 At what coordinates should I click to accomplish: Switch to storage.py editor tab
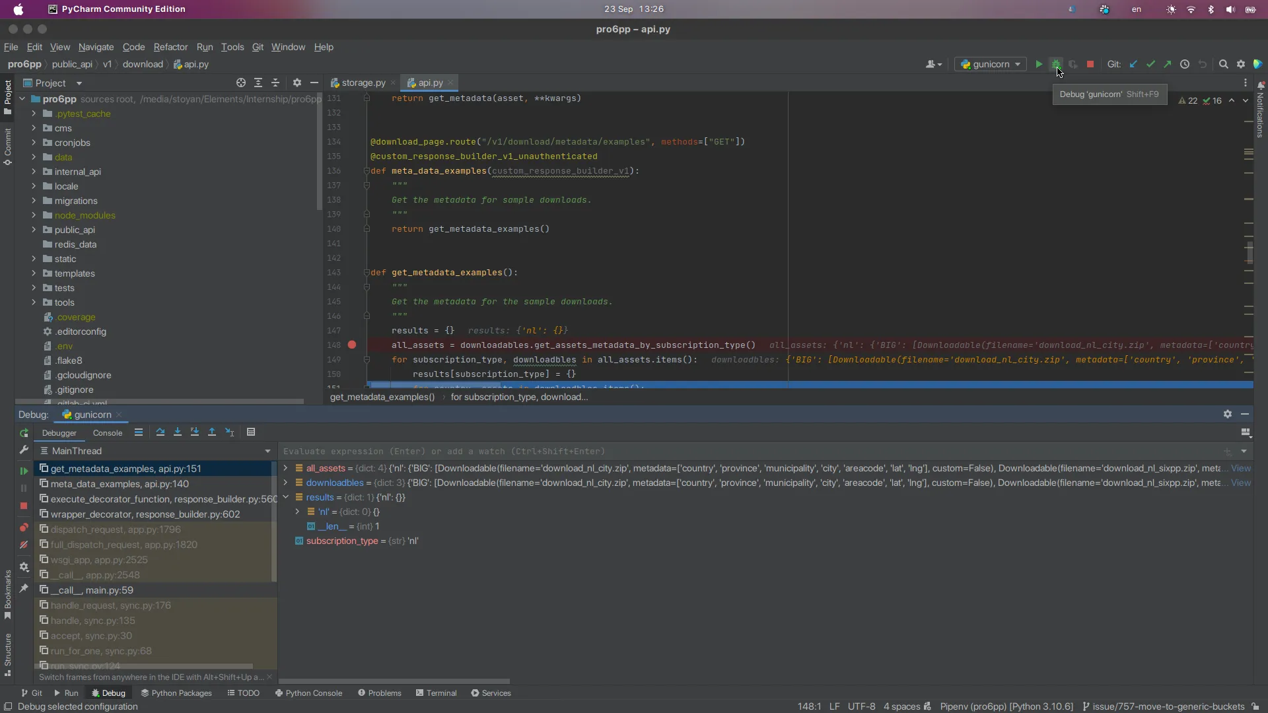pyautogui.click(x=363, y=83)
